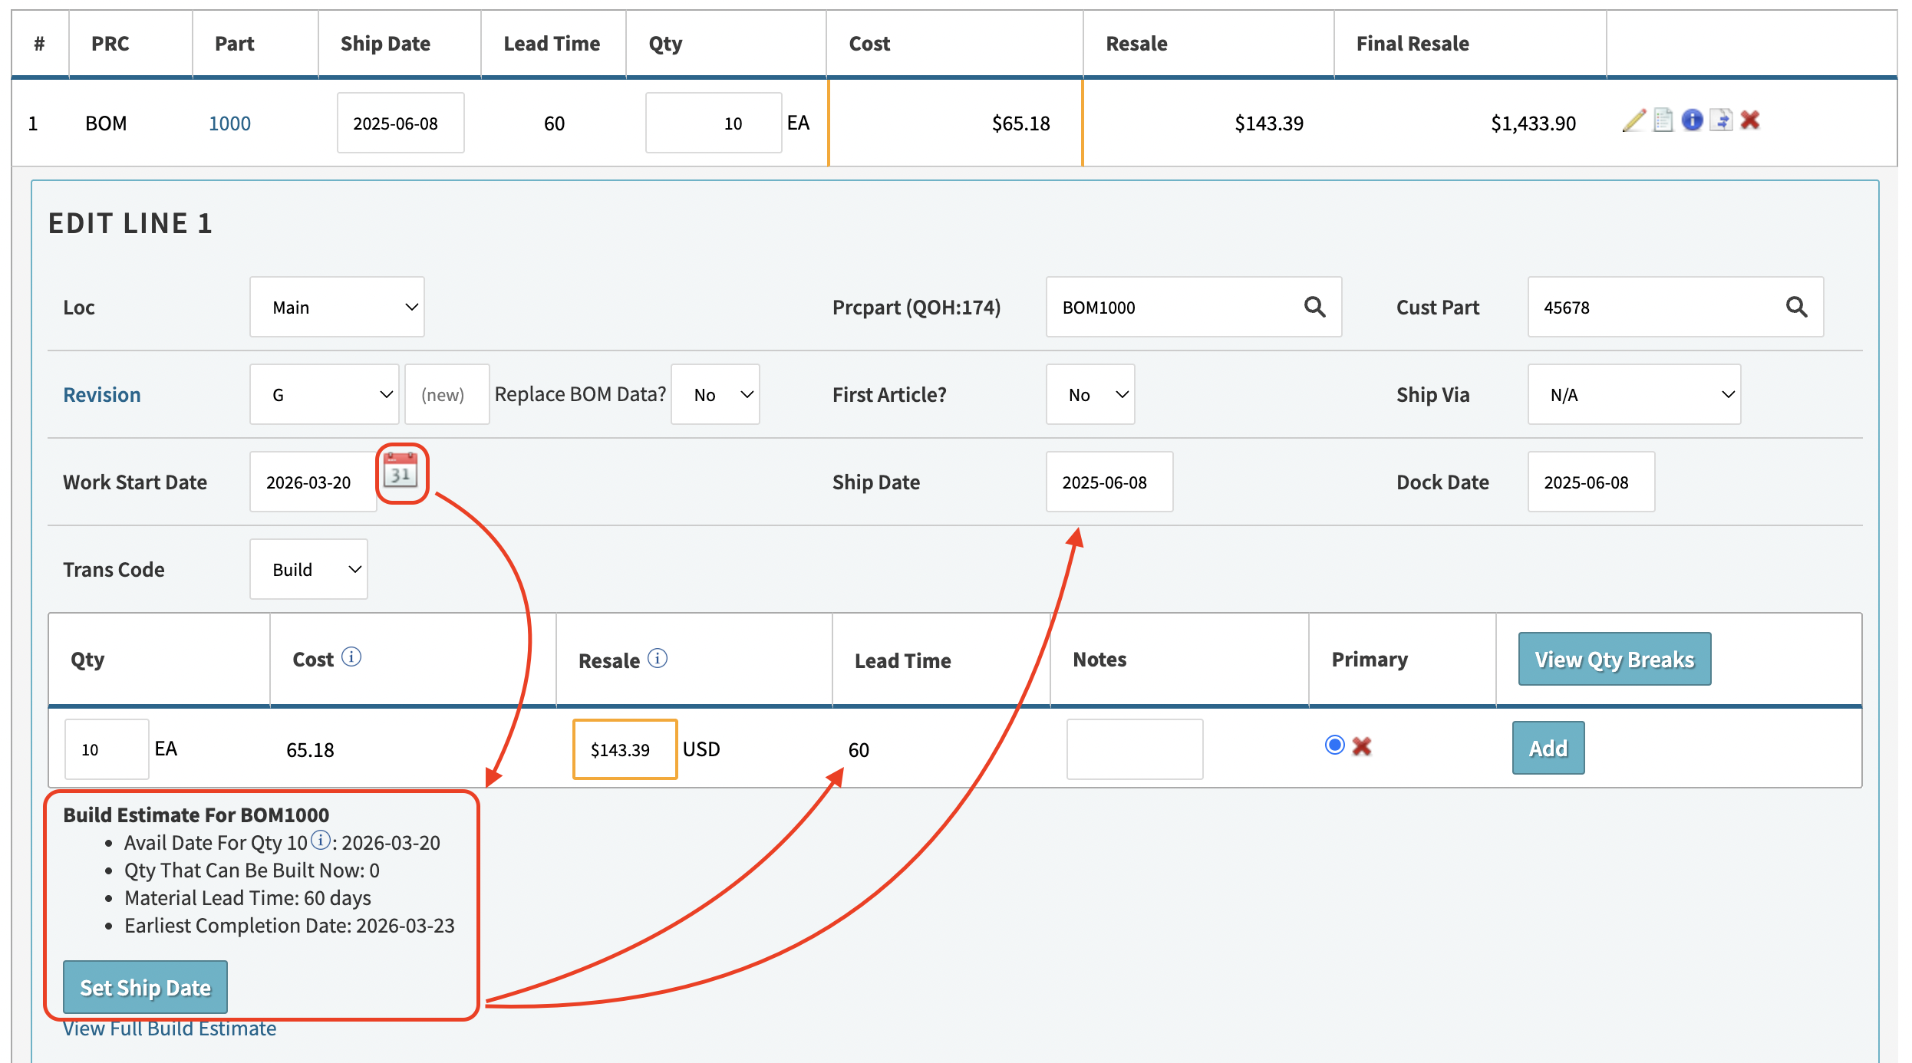Change the Trans Code dropdown from Build
Image resolution: width=1912 pixels, height=1063 pixels.
pyautogui.click(x=308, y=570)
